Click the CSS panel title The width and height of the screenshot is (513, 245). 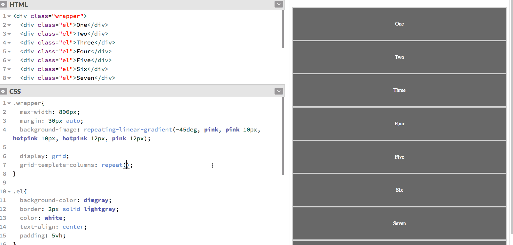(x=15, y=92)
